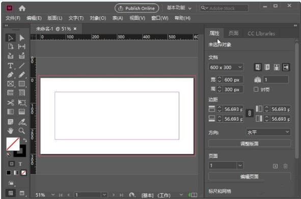301x199 pixels.
Task: Open the 编辑(E) menu
Action: (34, 18)
